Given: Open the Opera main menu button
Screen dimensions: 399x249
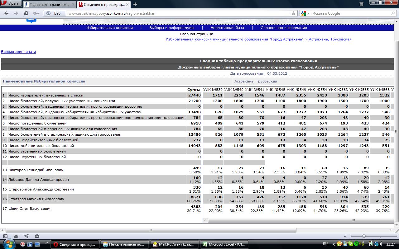Looking at the screenshot, I should [11, 4].
